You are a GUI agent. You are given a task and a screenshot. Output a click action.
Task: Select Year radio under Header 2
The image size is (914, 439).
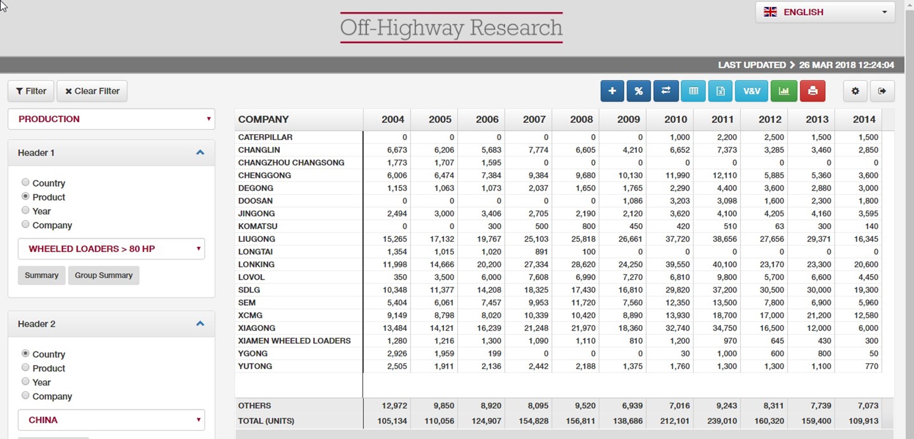26,382
